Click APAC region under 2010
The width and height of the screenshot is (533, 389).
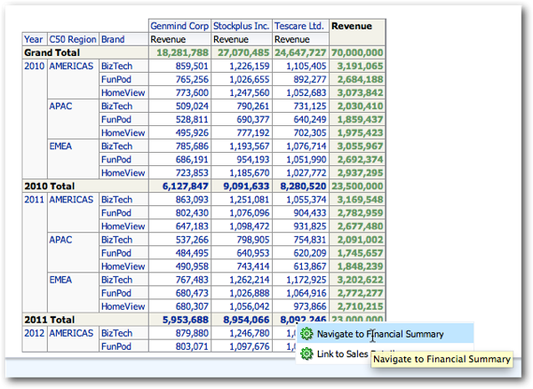pos(60,106)
